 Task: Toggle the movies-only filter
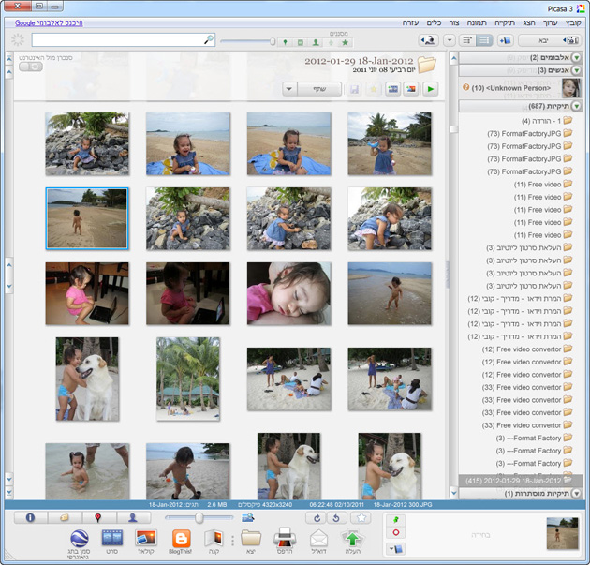[x=301, y=42]
